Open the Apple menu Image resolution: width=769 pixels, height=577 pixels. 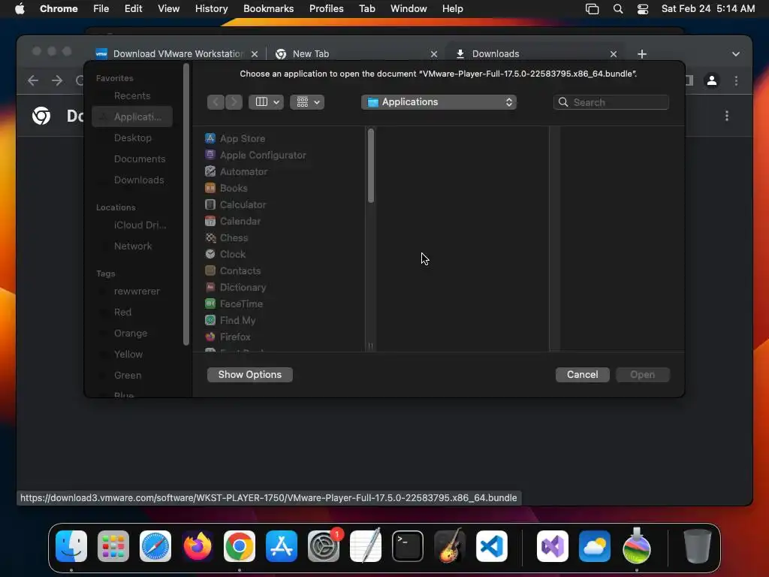(20, 9)
